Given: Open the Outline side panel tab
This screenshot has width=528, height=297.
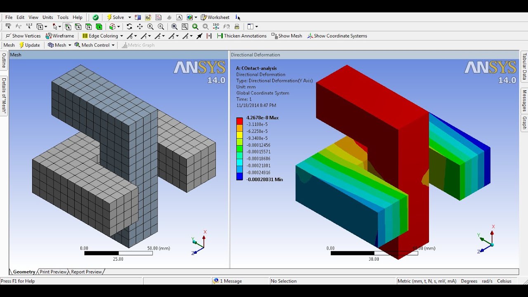Looking at the screenshot, I should click(4, 60).
